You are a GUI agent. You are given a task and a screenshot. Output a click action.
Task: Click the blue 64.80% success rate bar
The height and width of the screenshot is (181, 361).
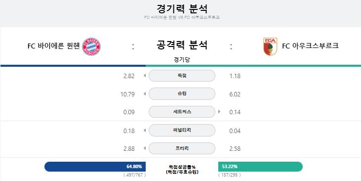click(95, 167)
